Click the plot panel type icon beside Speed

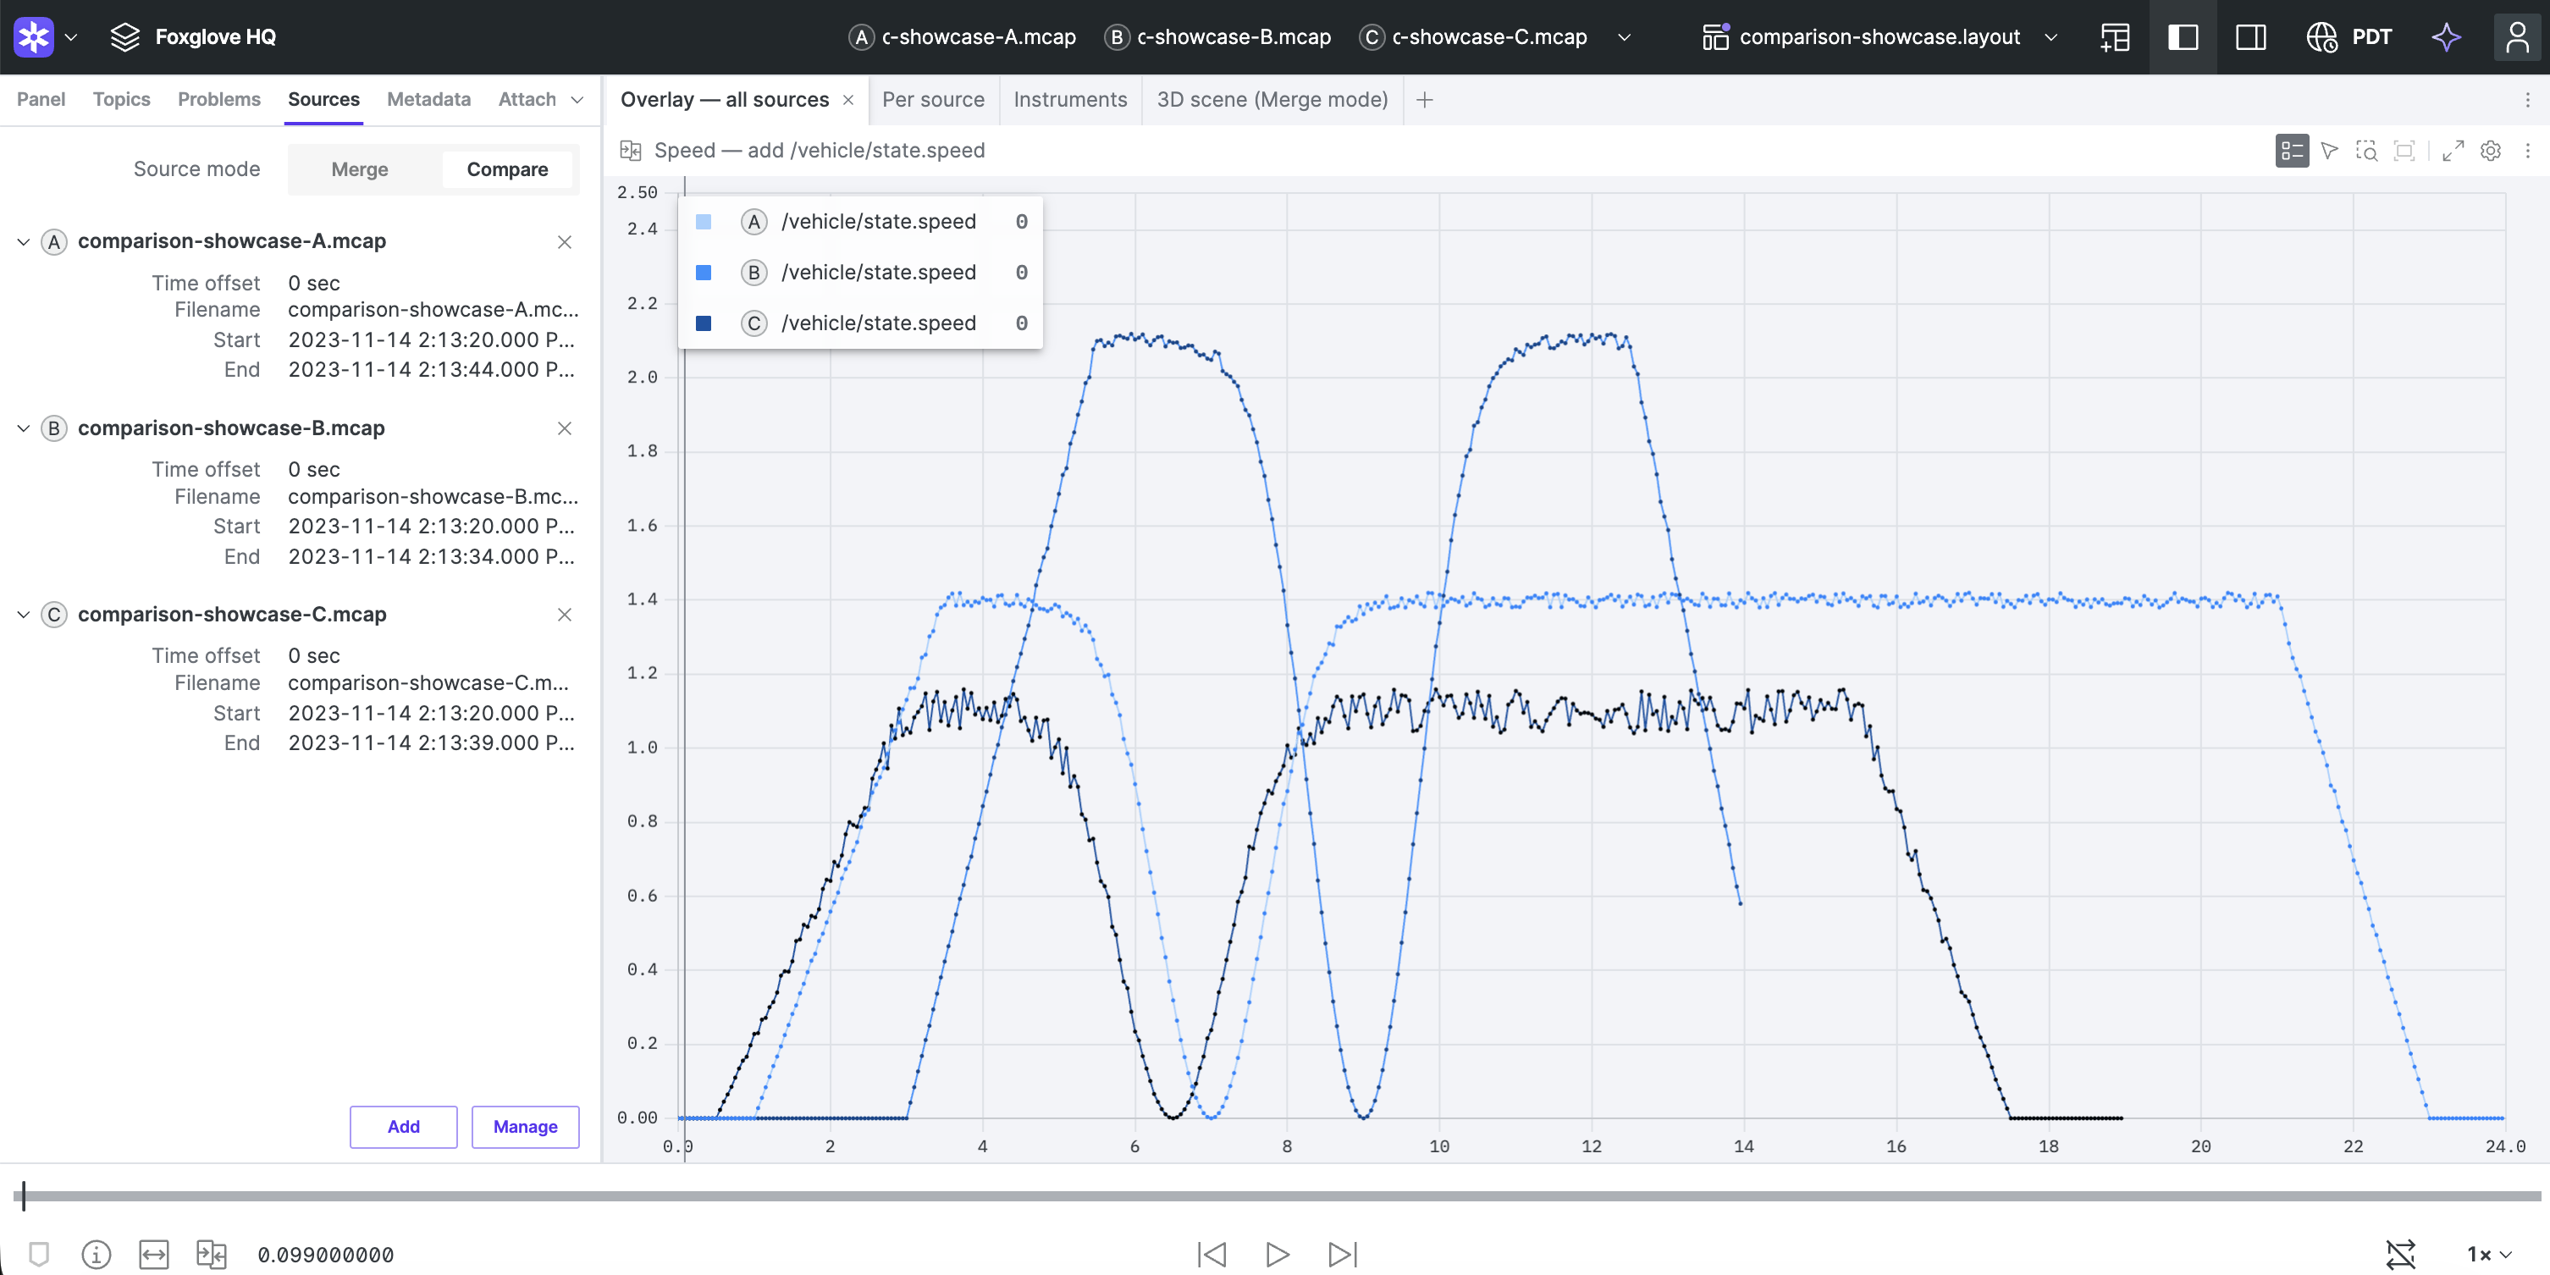tap(631, 151)
